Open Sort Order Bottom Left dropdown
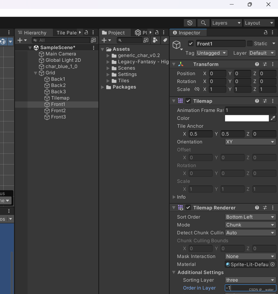Screen dimensions: 278x294 click(x=250, y=217)
